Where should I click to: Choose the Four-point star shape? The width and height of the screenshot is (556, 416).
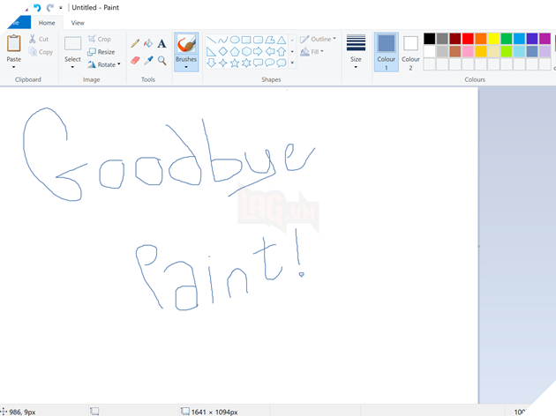(x=223, y=63)
